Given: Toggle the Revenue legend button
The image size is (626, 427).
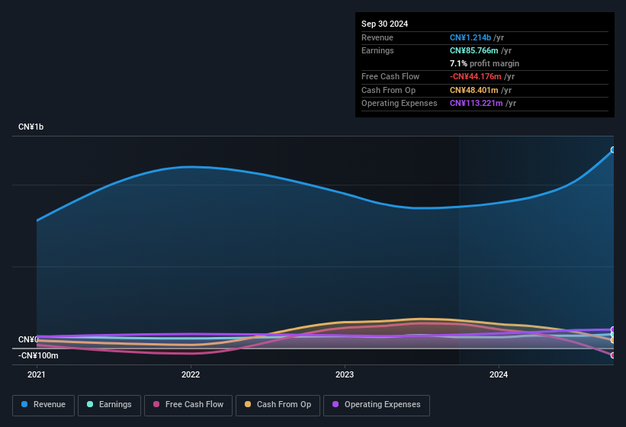Looking at the screenshot, I should pyautogui.click(x=43, y=405).
